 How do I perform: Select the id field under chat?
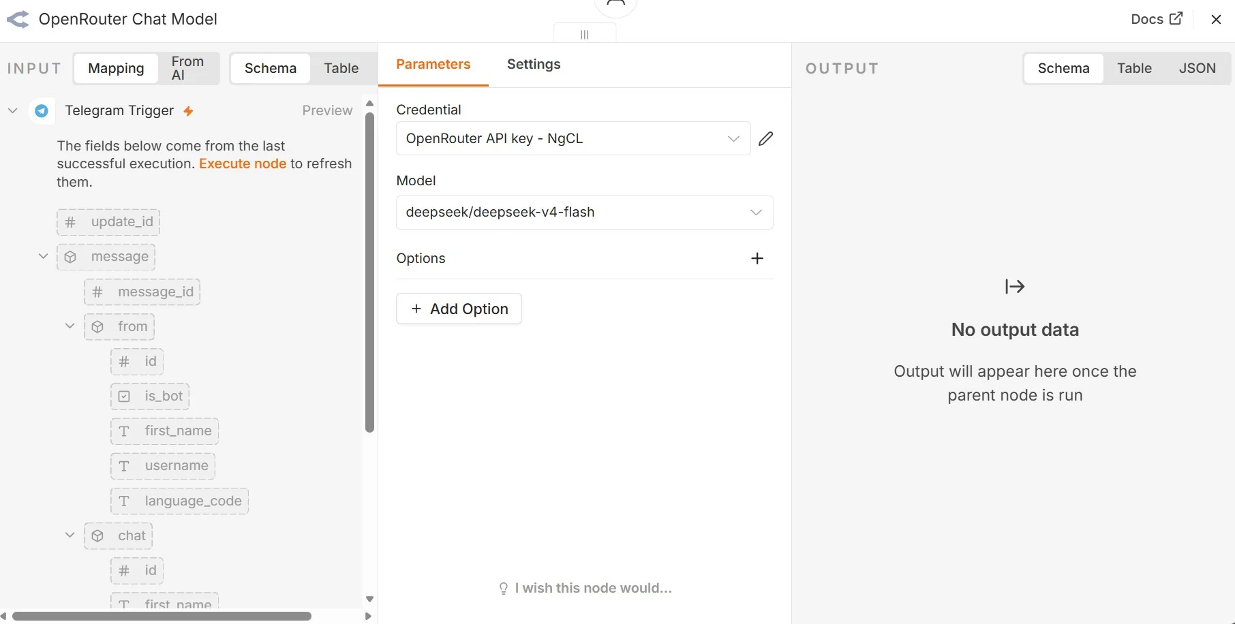coord(137,571)
